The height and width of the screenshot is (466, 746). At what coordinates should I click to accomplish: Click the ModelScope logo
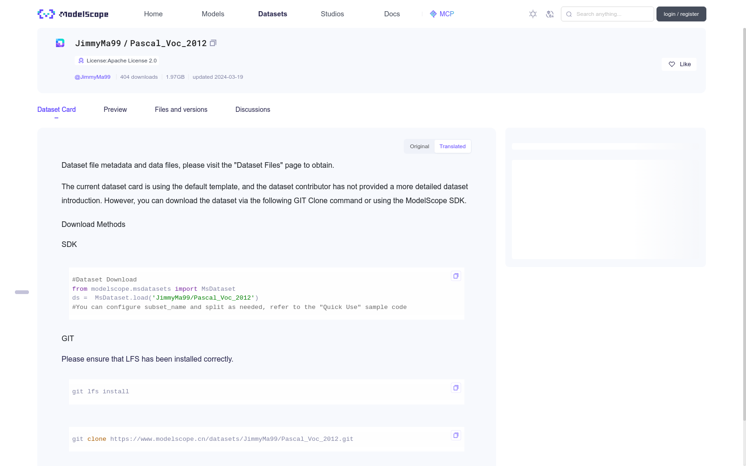[x=73, y=14]
